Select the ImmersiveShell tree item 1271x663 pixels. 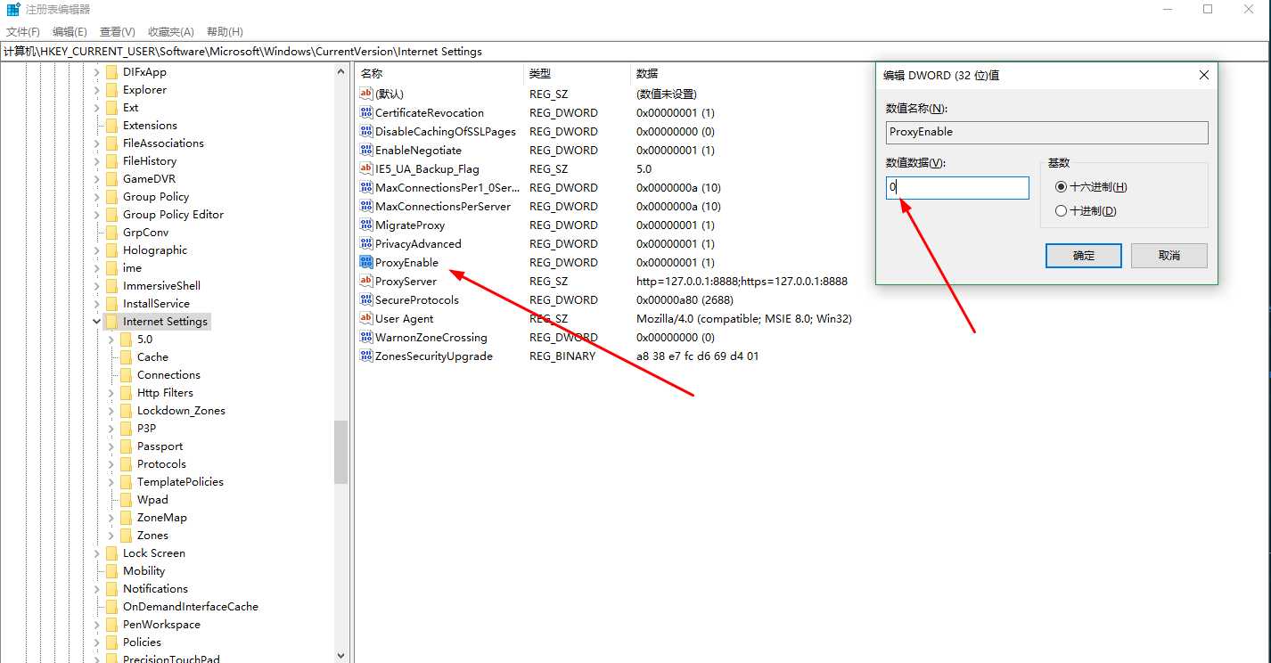point(161,285)
